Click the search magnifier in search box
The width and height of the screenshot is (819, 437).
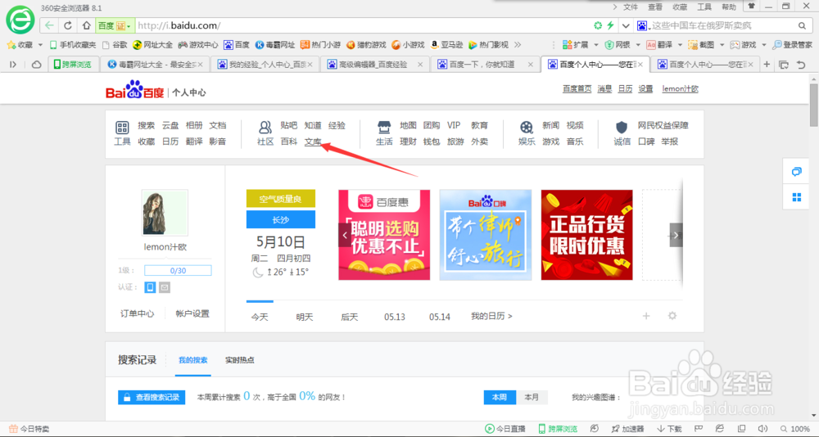point(802,25)
